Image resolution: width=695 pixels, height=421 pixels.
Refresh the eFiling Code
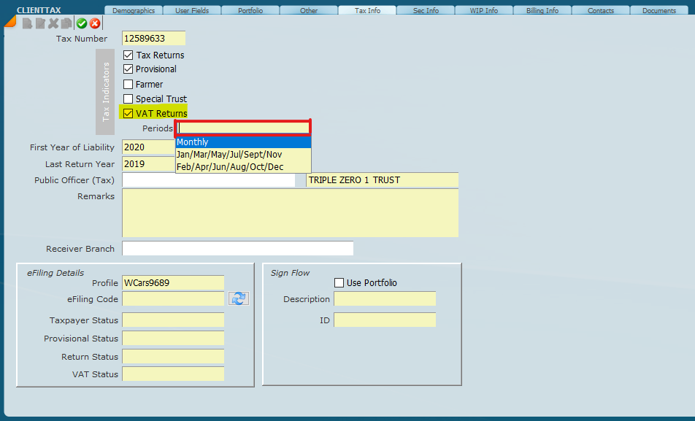[239, 298]
